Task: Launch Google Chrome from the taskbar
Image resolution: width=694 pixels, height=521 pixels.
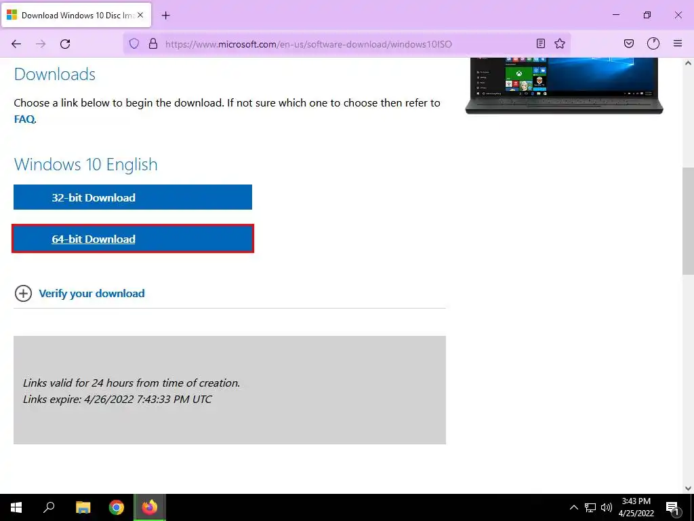Action: tap(117, 507)
